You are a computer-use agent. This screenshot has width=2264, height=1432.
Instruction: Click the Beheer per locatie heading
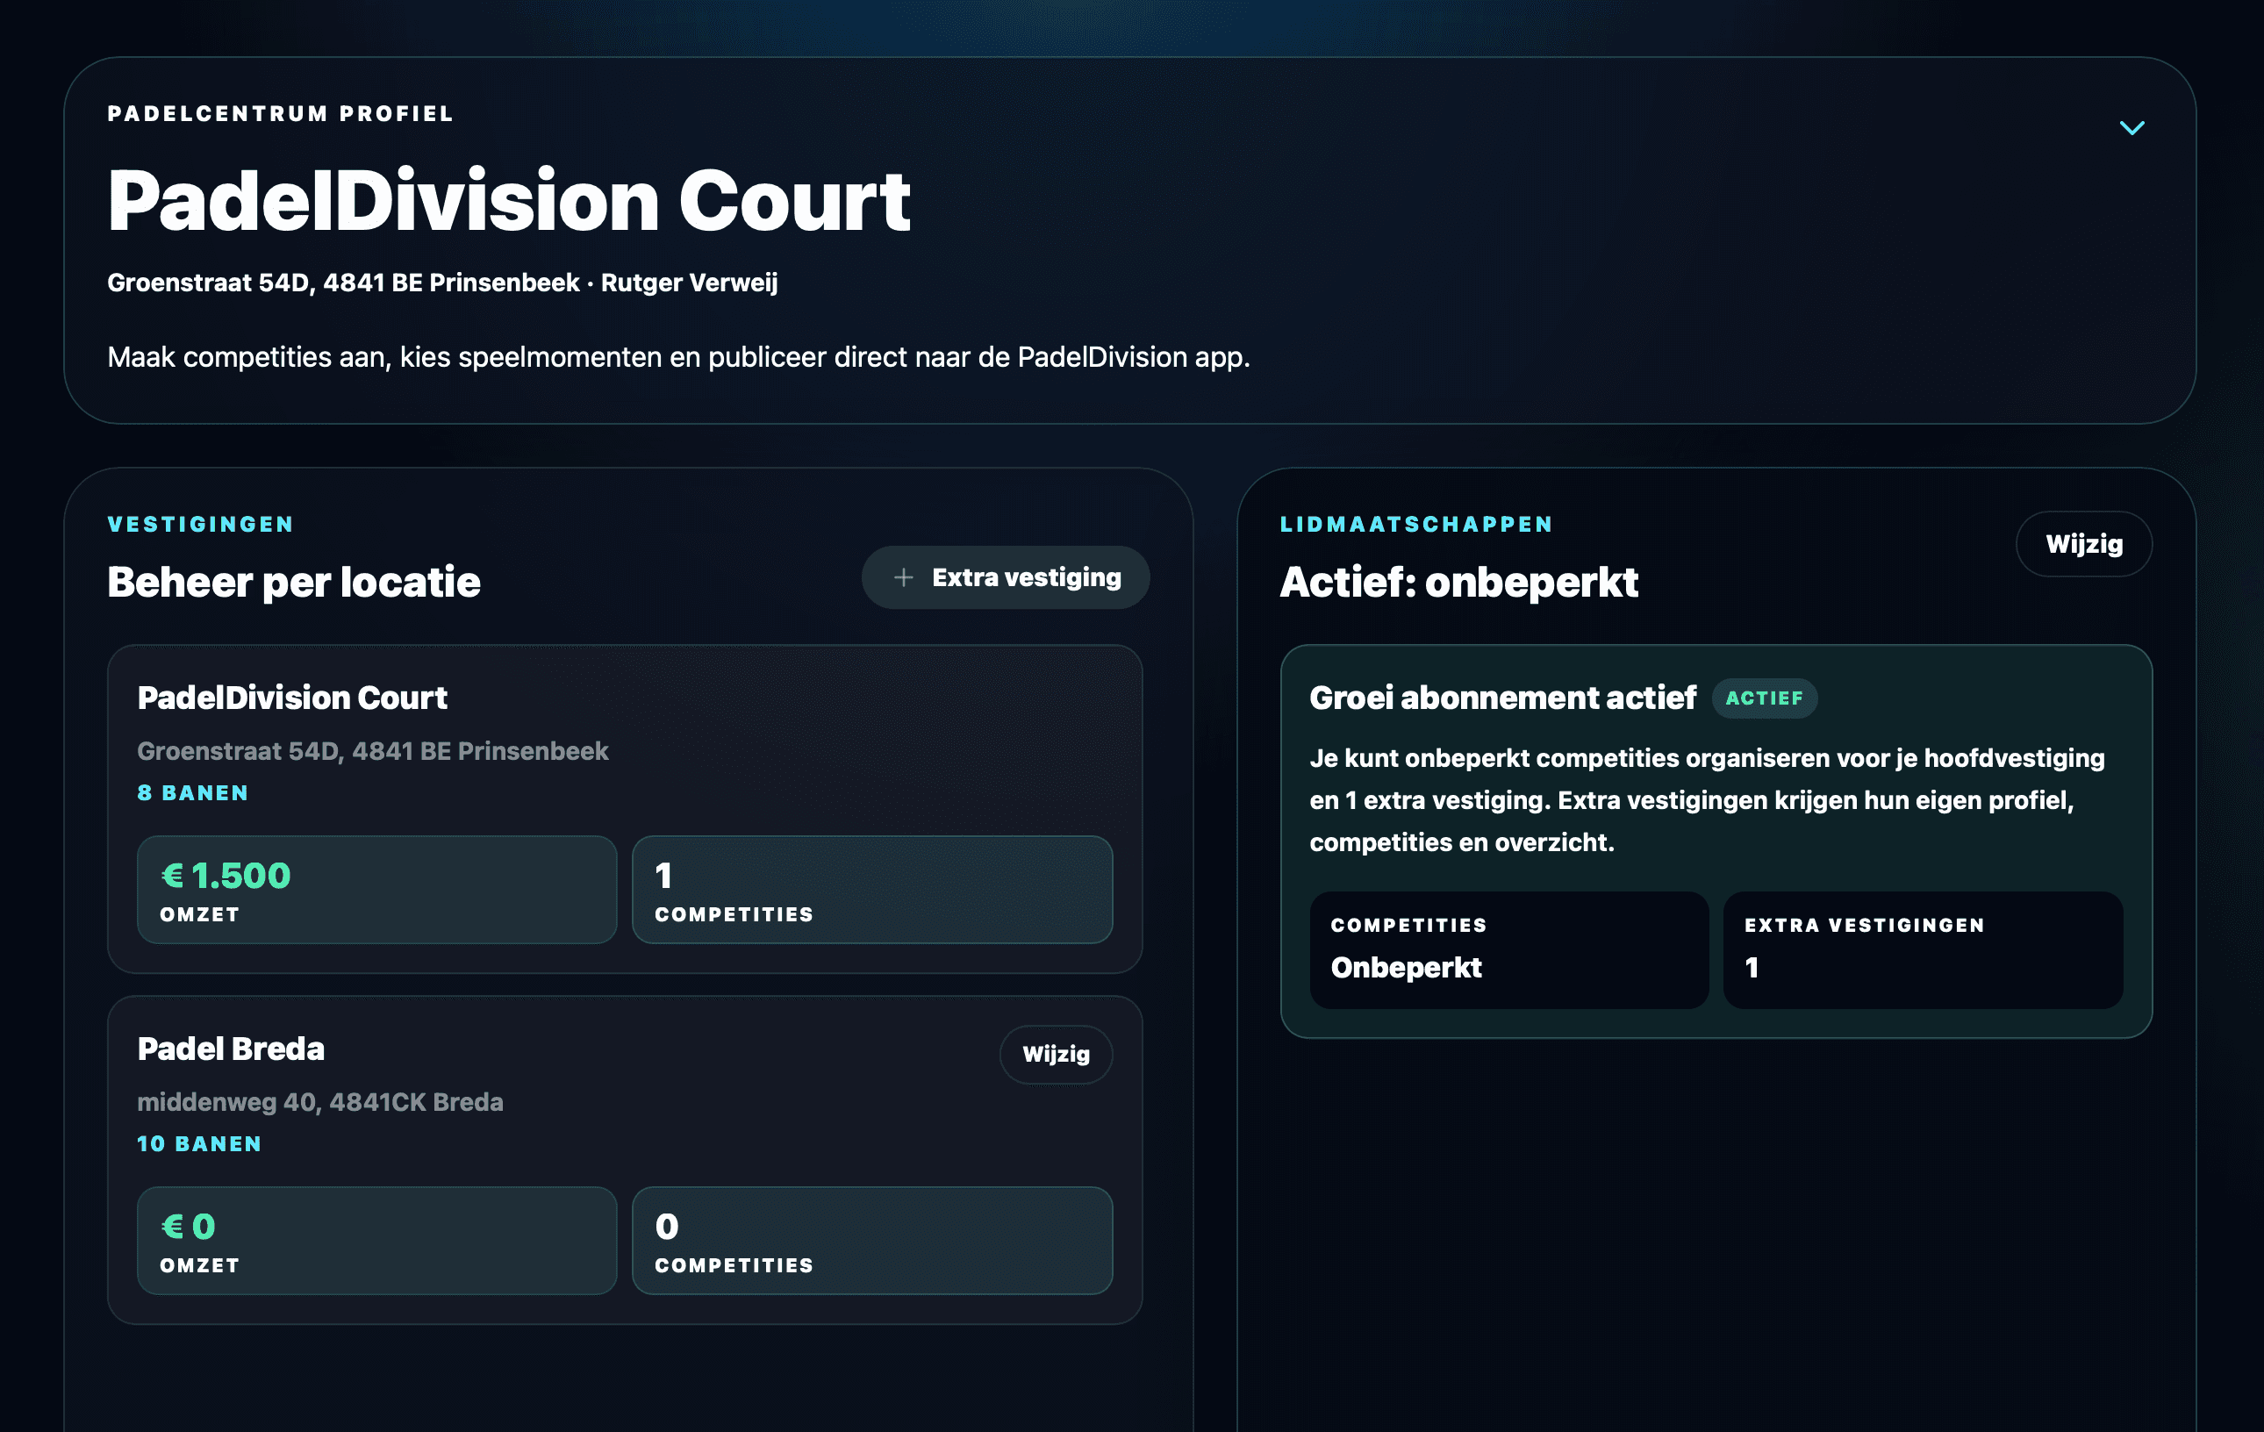pos(294,582)
